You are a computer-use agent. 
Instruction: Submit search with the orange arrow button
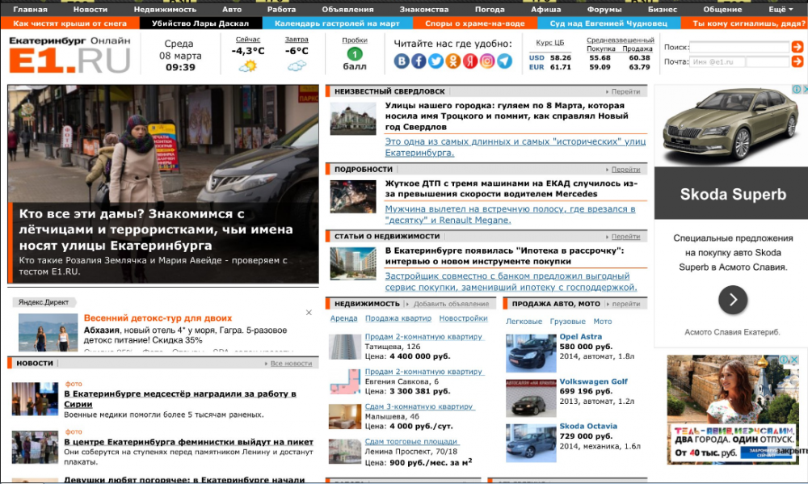click(797, 47)
